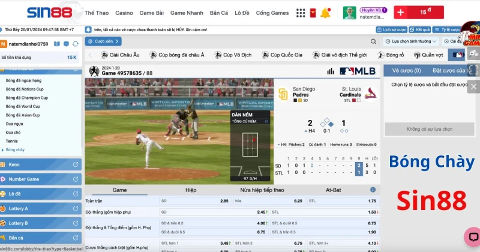Viewport: 480px width, 252px height.
Task: Open Lô Đề menu
Action: tap(242, 13)
